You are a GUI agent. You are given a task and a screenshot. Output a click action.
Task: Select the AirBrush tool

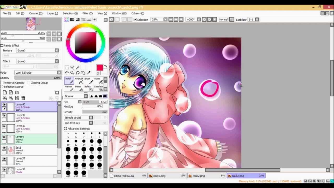point(79,81)
